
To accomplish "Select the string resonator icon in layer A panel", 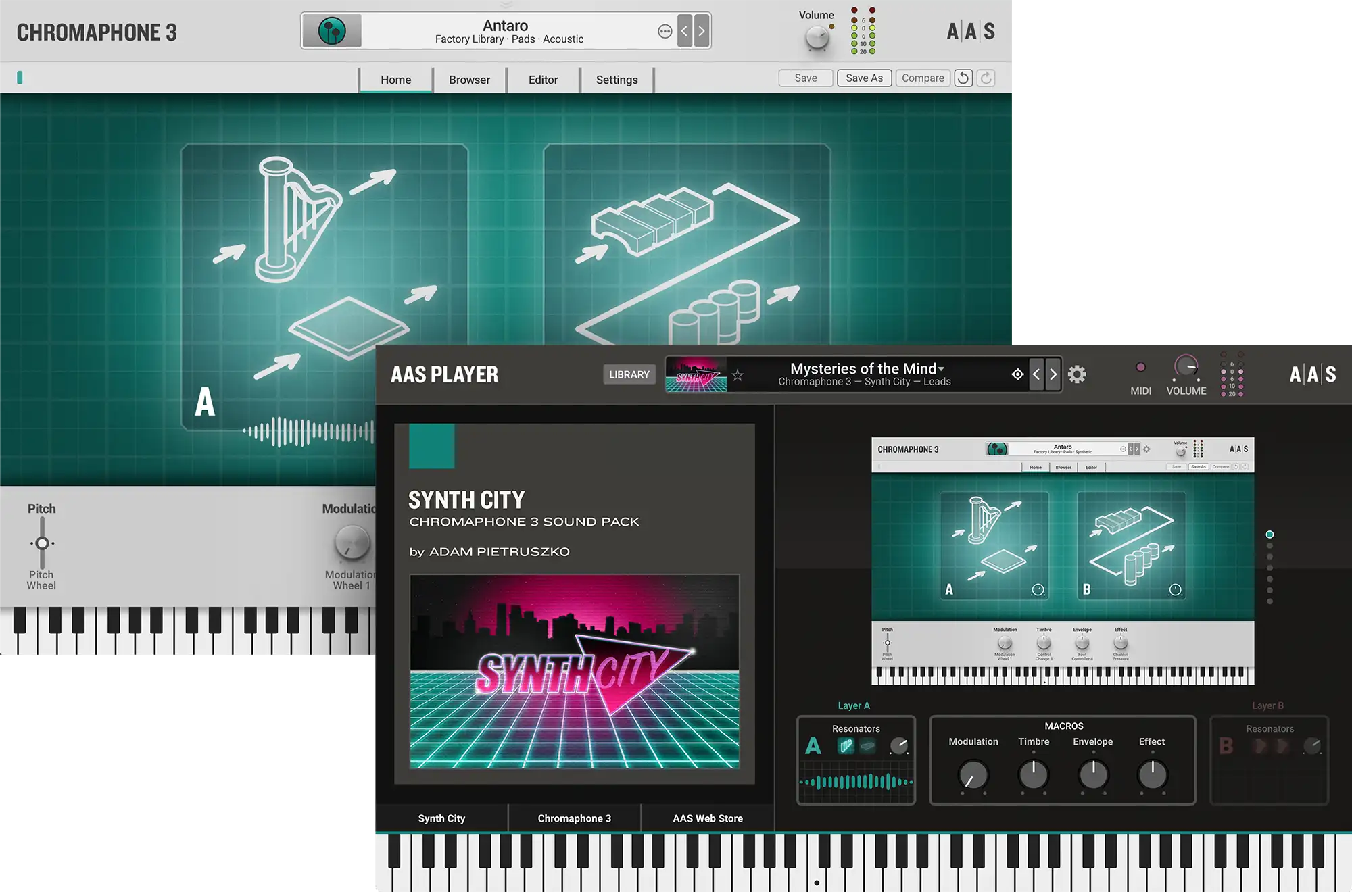I will pos(297,220).
